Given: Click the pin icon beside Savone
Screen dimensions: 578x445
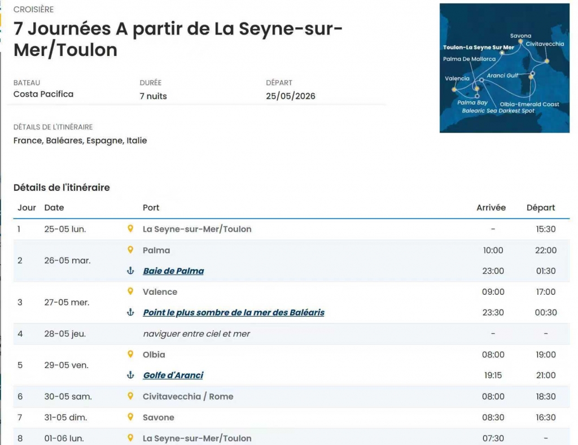Looking at the screenshot, I should pos(130,417).
